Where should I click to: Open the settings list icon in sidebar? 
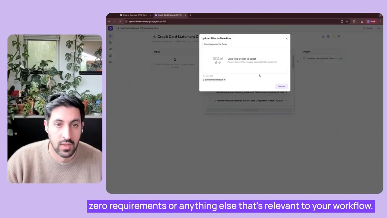click(110, 62)
